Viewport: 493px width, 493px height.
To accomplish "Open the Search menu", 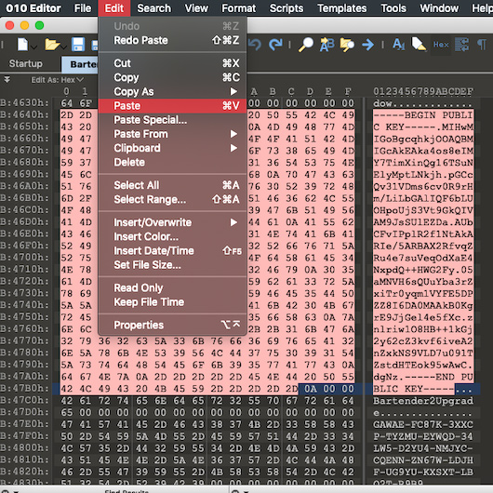I will 154,8.
